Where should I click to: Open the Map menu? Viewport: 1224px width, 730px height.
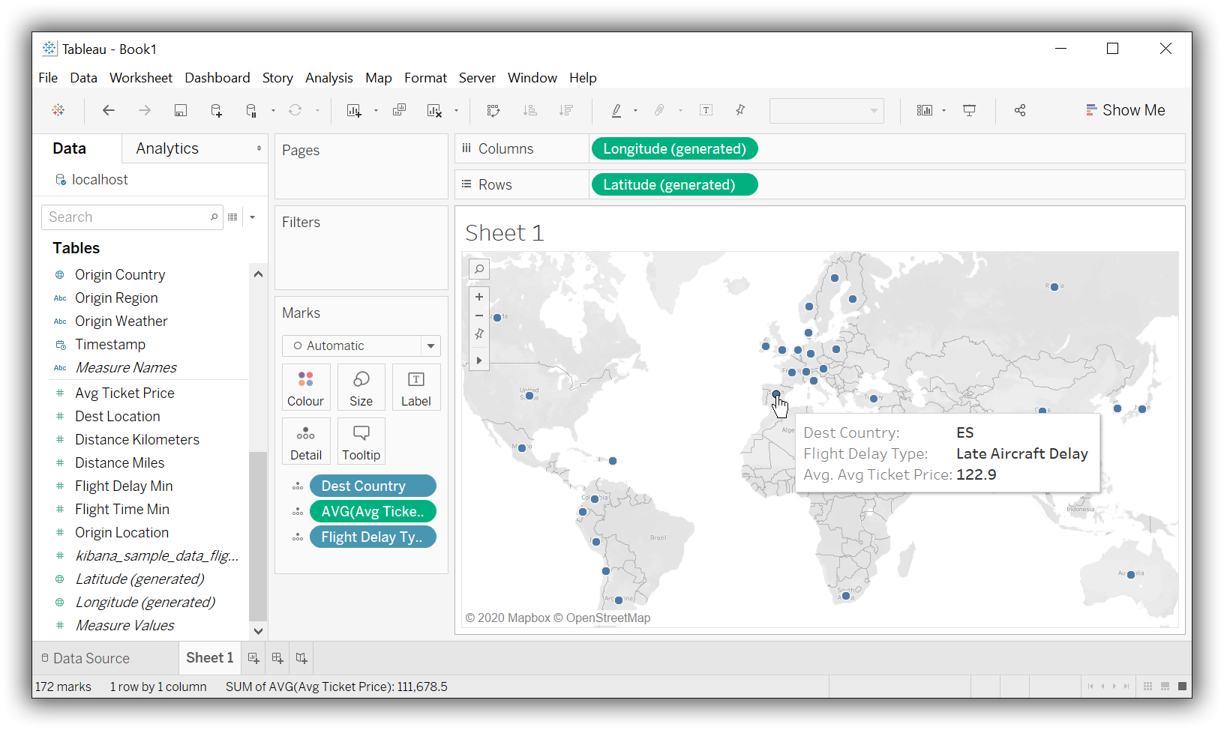coord(378,77)
